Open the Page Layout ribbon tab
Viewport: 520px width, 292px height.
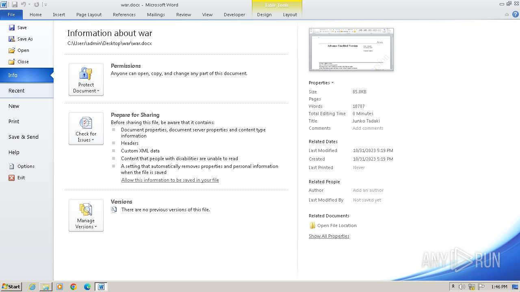(89, 15)
